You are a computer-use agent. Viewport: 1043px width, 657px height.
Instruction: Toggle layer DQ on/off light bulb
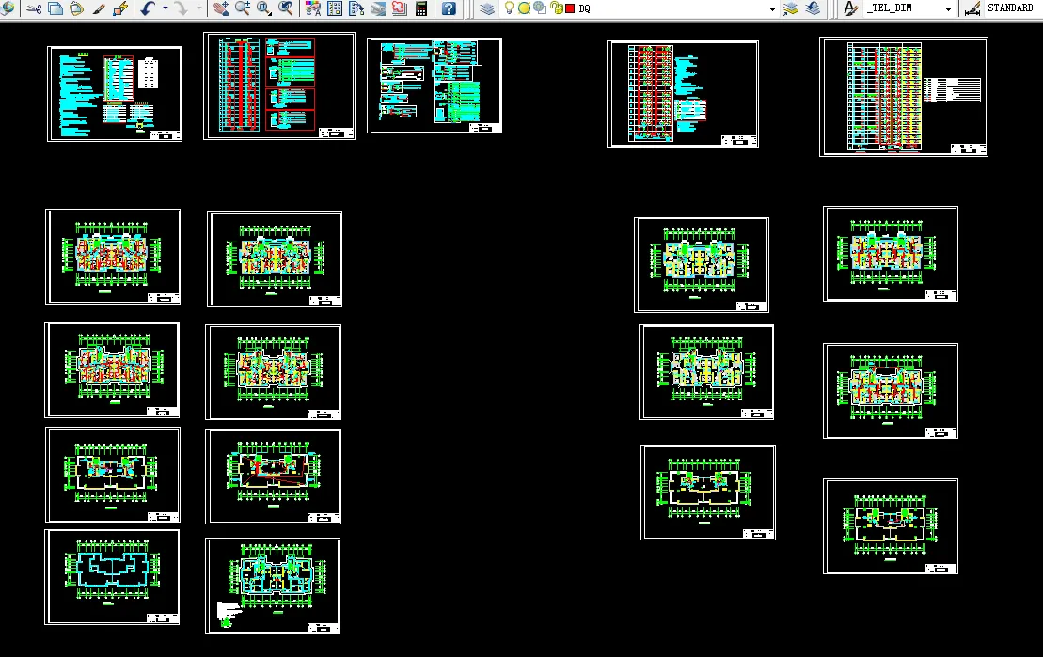pos(509,8)
